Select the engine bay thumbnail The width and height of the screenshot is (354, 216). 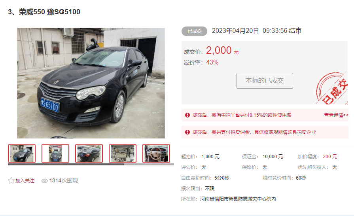pos(123,153)
